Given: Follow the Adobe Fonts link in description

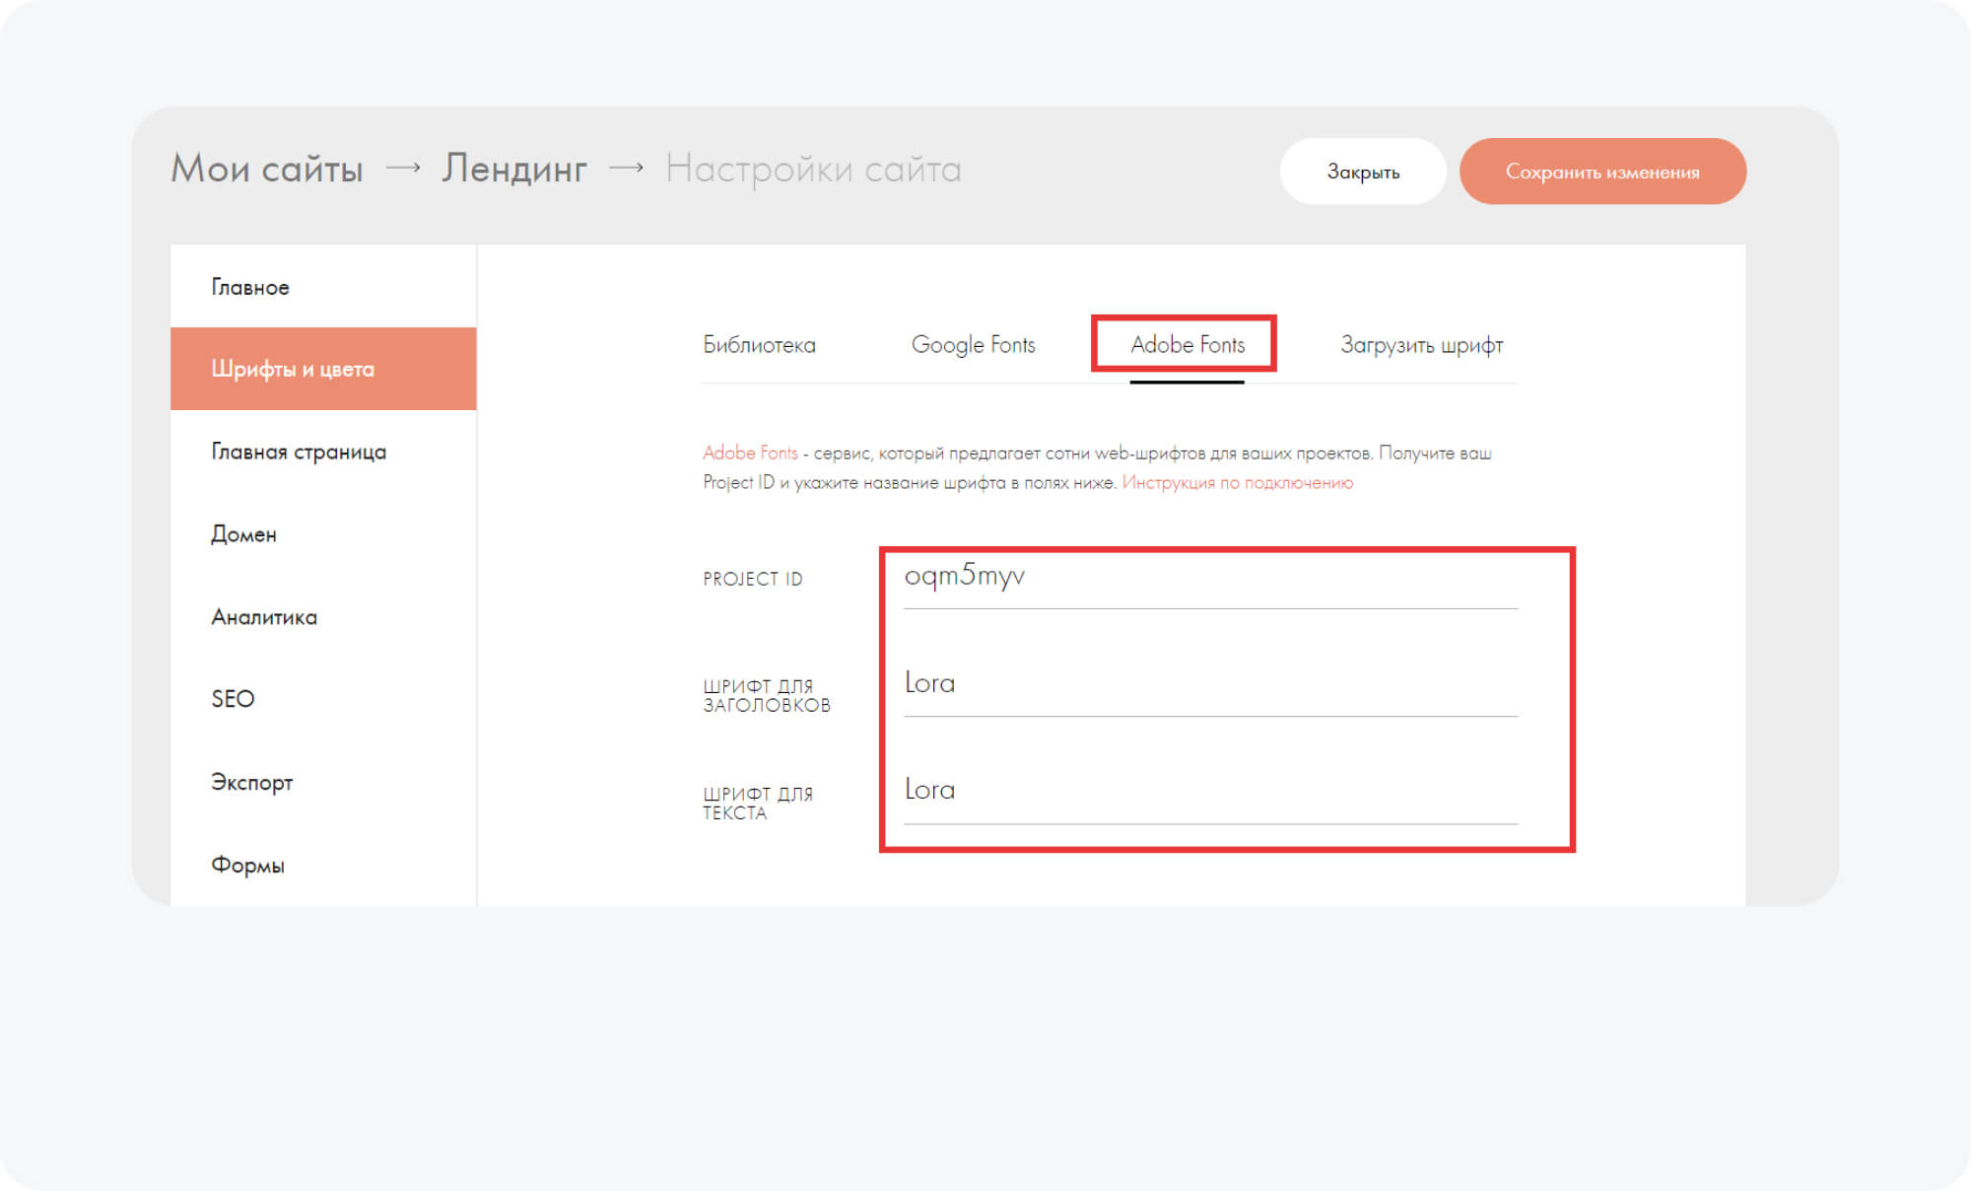Looking at the screenshot, I should coord(750,453).
